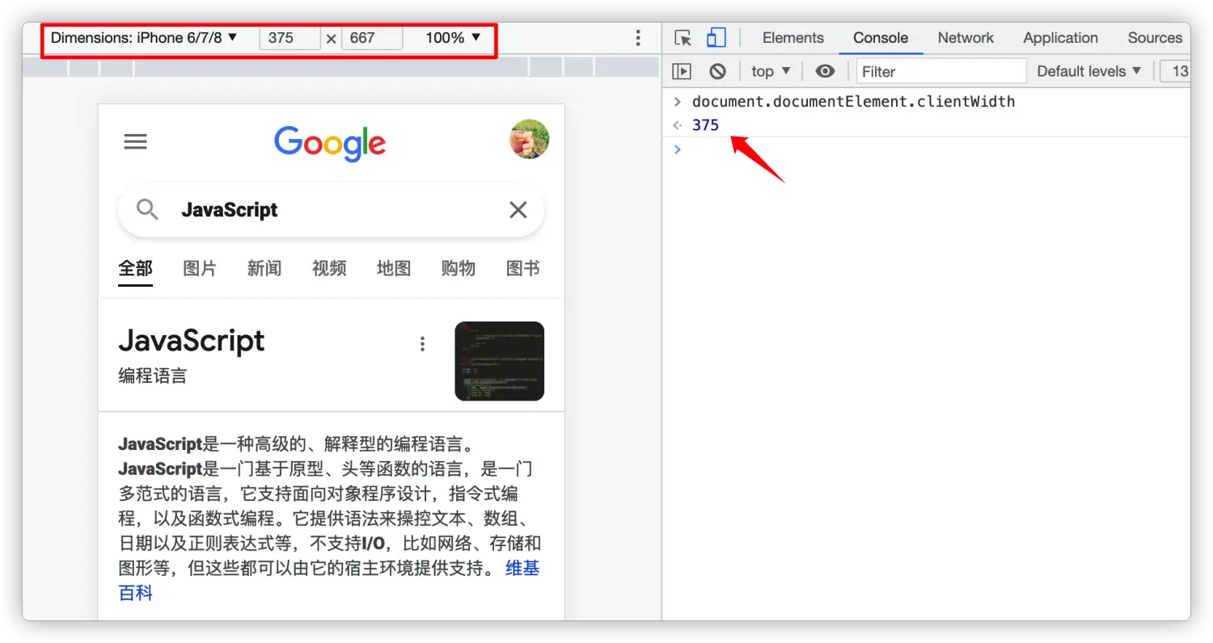Open the JavaScript knowledge panel options dots

coord(422,344)
